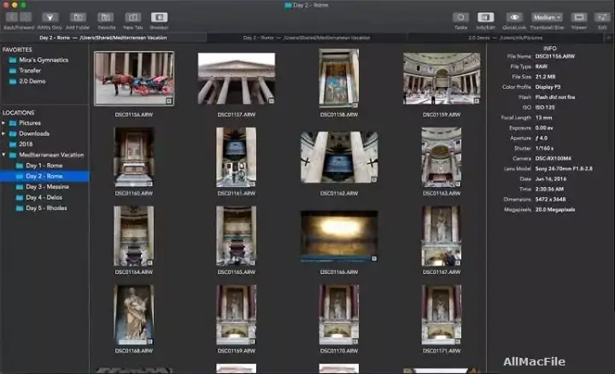The height and width of the screenshot is (374, 615).
Task: Click the DSC01159.ARW file name label
Action: pyautogui.click(x=442, y=115)
